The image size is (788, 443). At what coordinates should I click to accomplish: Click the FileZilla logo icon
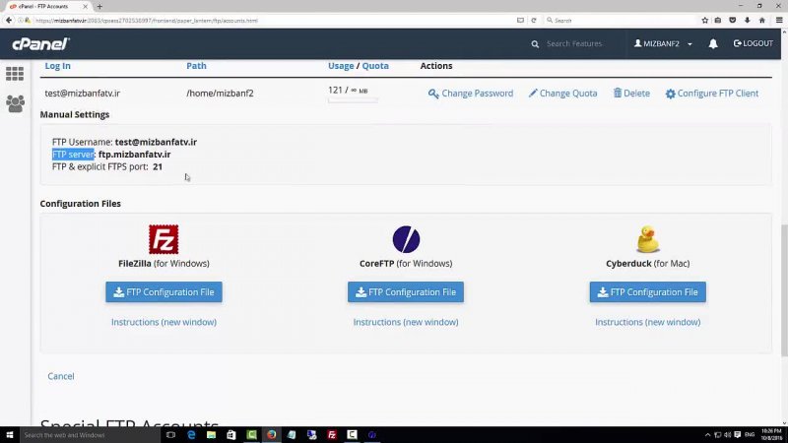coord(164,239)
